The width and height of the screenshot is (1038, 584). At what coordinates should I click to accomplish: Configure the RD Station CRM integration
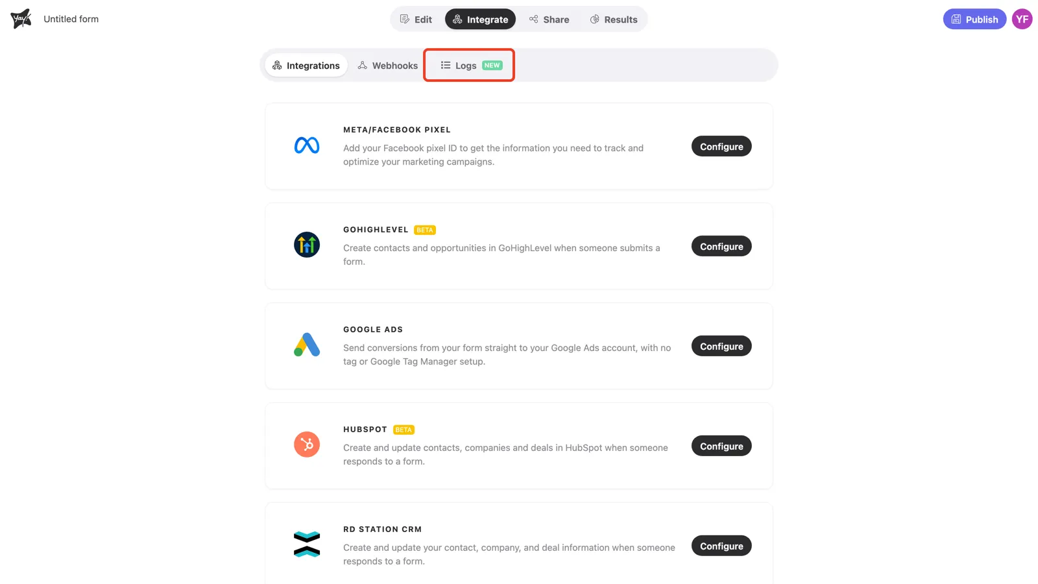[721, 546]
